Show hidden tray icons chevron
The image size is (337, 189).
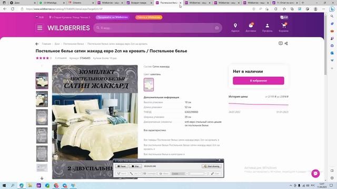pyautogui.click(x=291, y=185)
